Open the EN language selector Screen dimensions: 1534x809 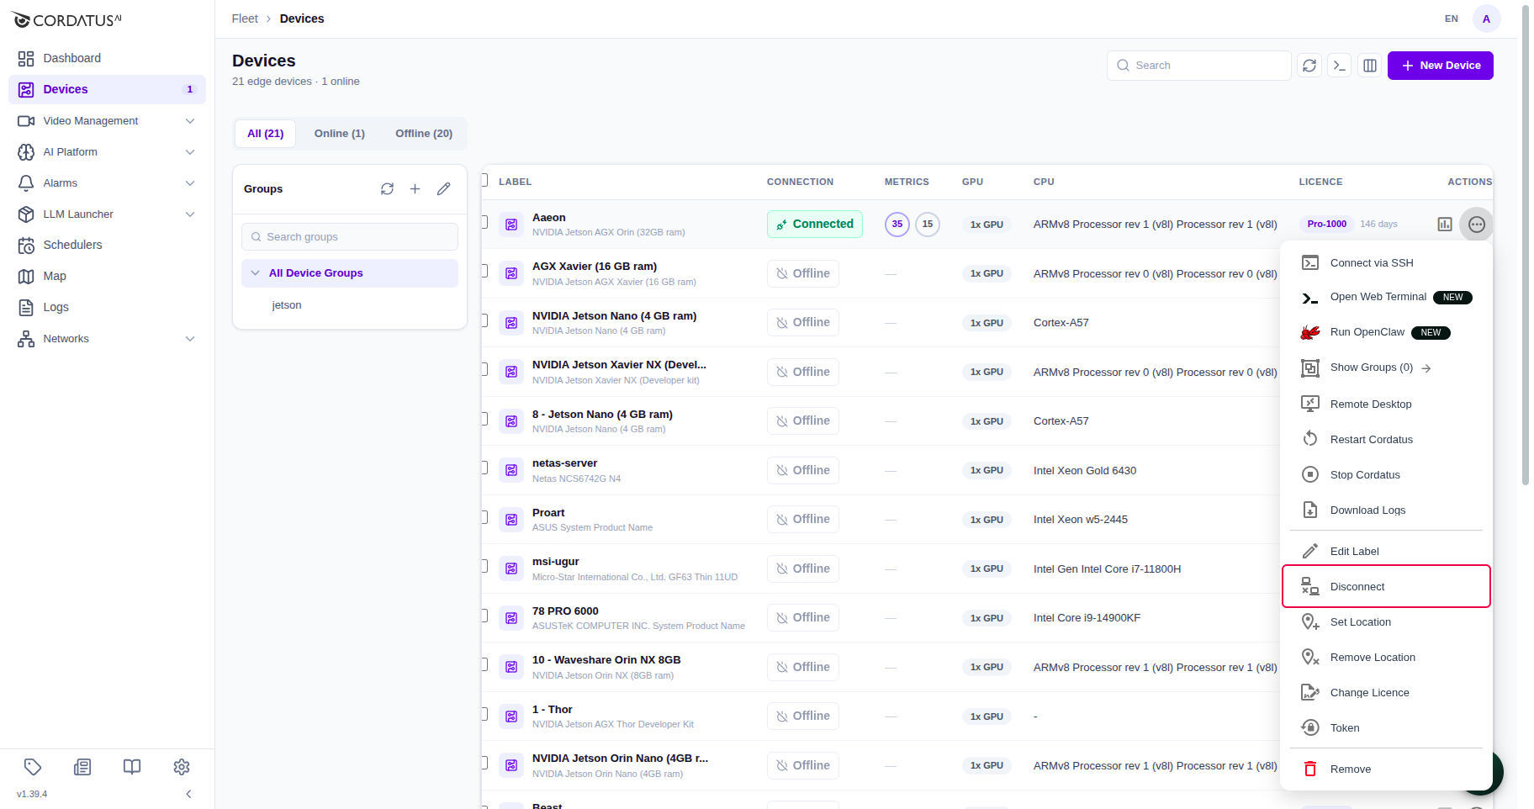1452,19
